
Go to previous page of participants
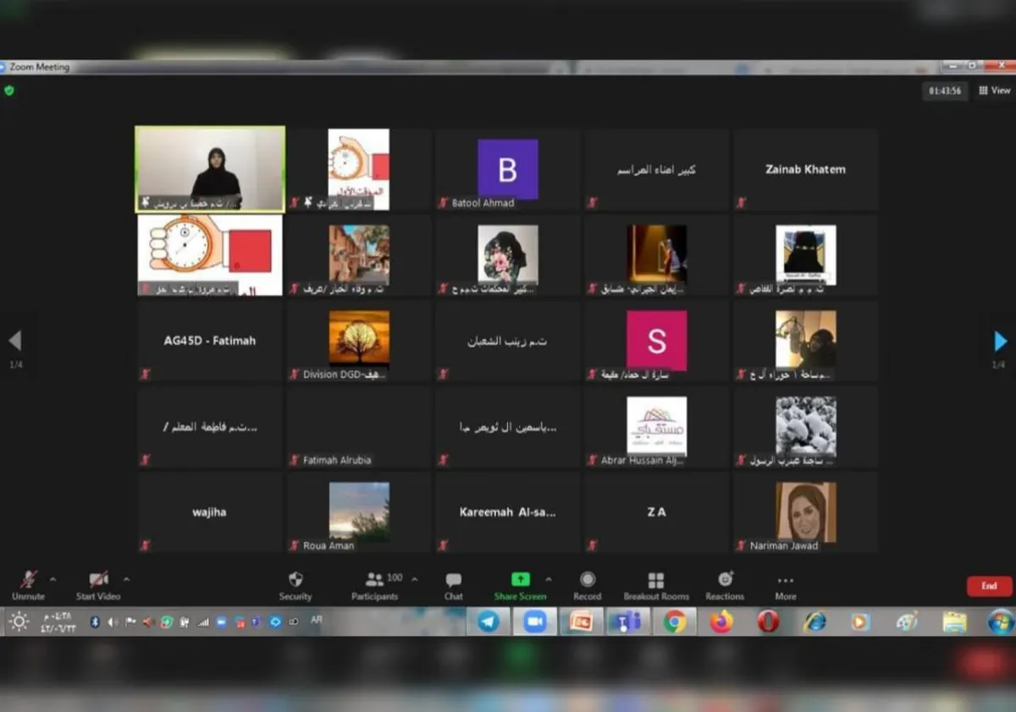click(x=14, y=341)
